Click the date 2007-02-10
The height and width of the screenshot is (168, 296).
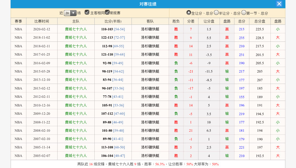click(41, 139)
